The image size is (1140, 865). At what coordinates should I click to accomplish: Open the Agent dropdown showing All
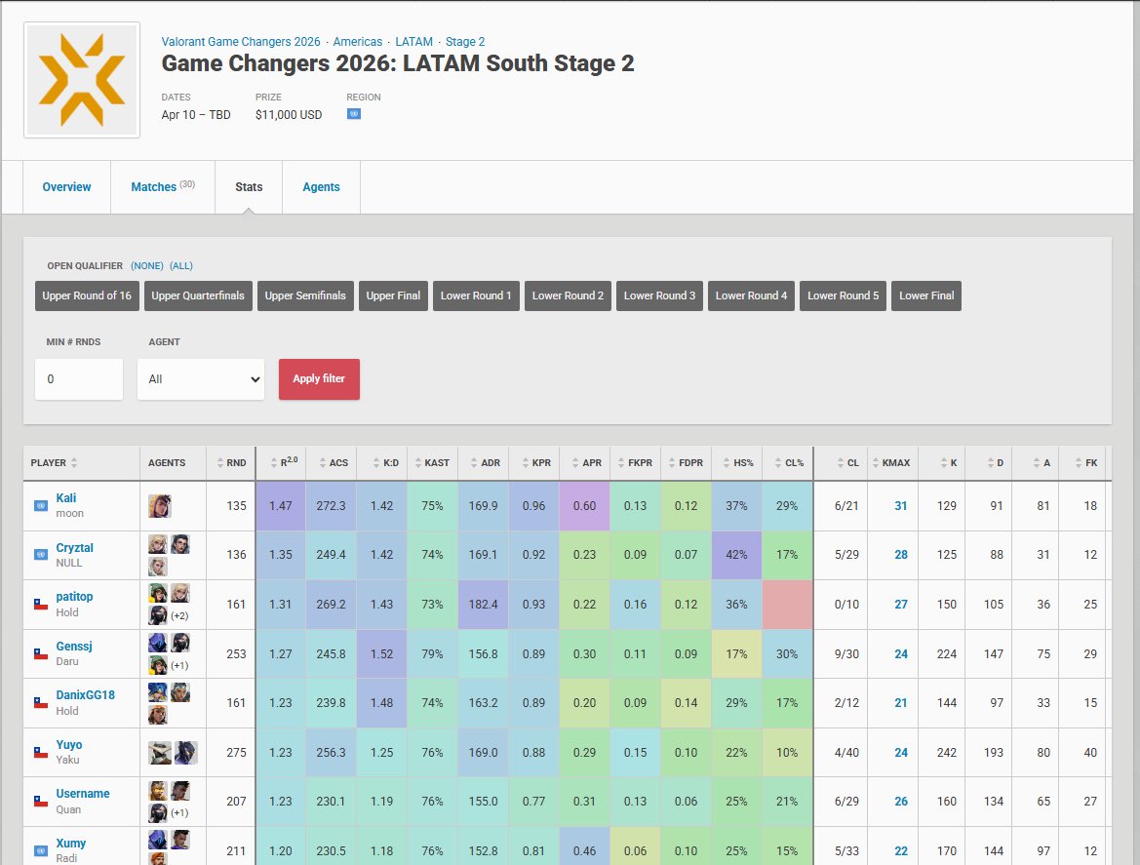[x=201, y=379]
